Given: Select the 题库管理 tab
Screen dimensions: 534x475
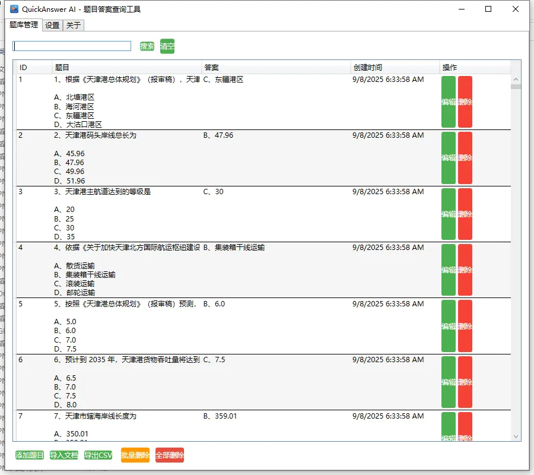Looking at the screenshot, I should pyautogui.click(x=24, y=25).
